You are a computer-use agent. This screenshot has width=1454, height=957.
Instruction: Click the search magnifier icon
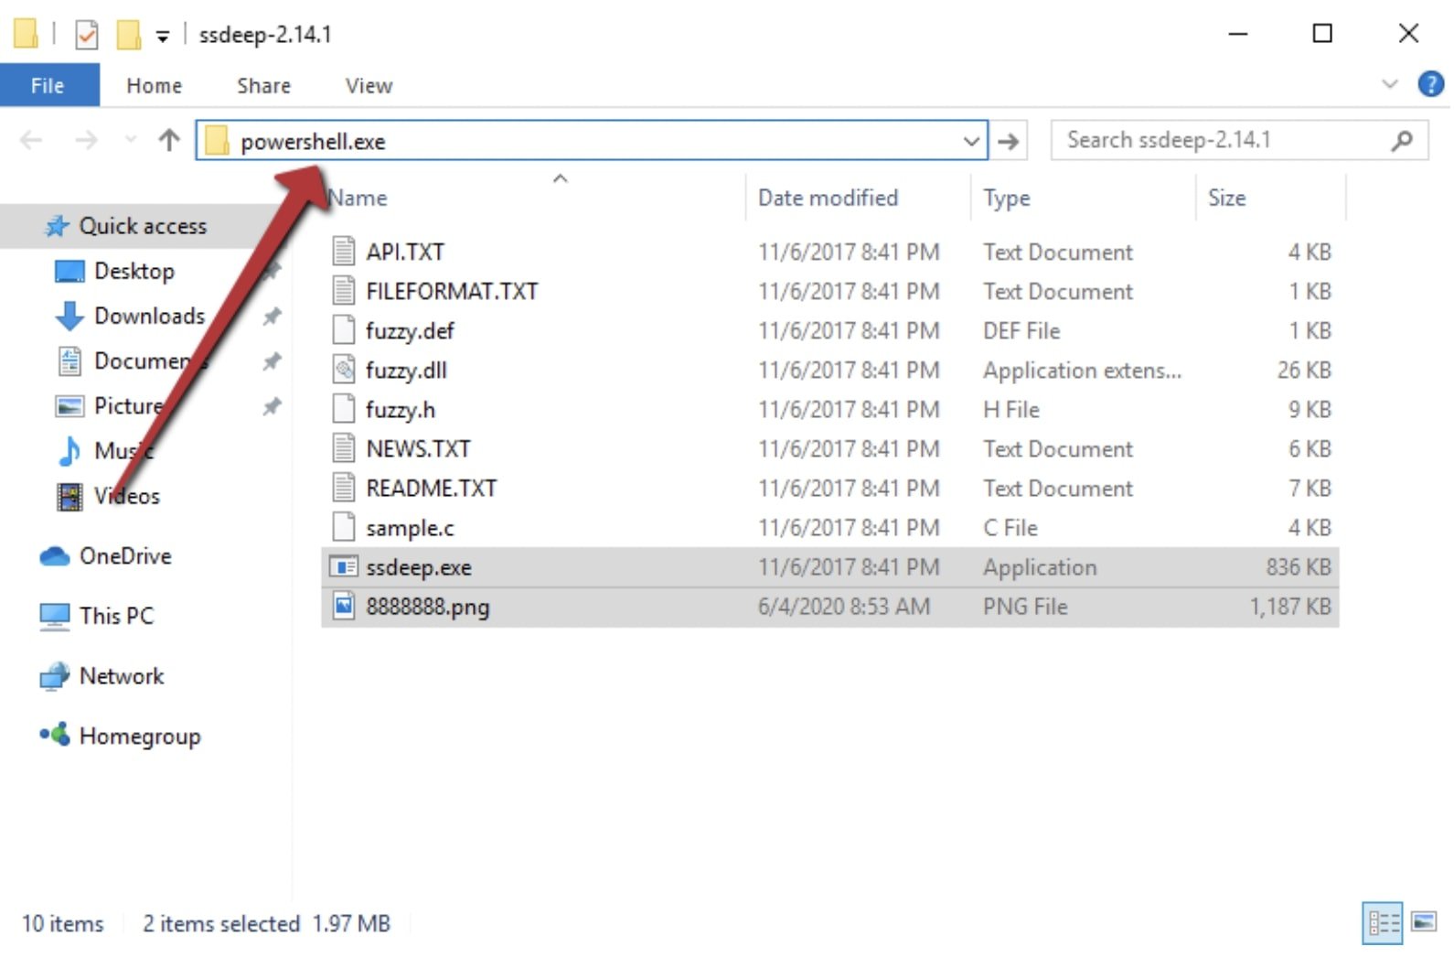pos(1401,140)
